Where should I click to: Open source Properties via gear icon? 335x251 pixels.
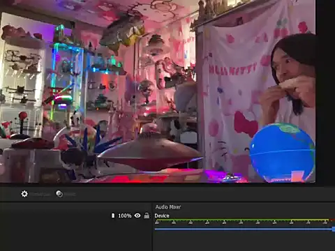24,194
